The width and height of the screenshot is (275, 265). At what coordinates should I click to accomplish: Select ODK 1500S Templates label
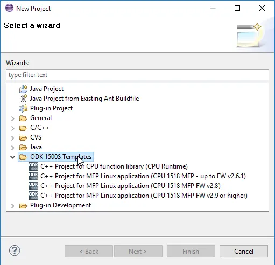61,157
